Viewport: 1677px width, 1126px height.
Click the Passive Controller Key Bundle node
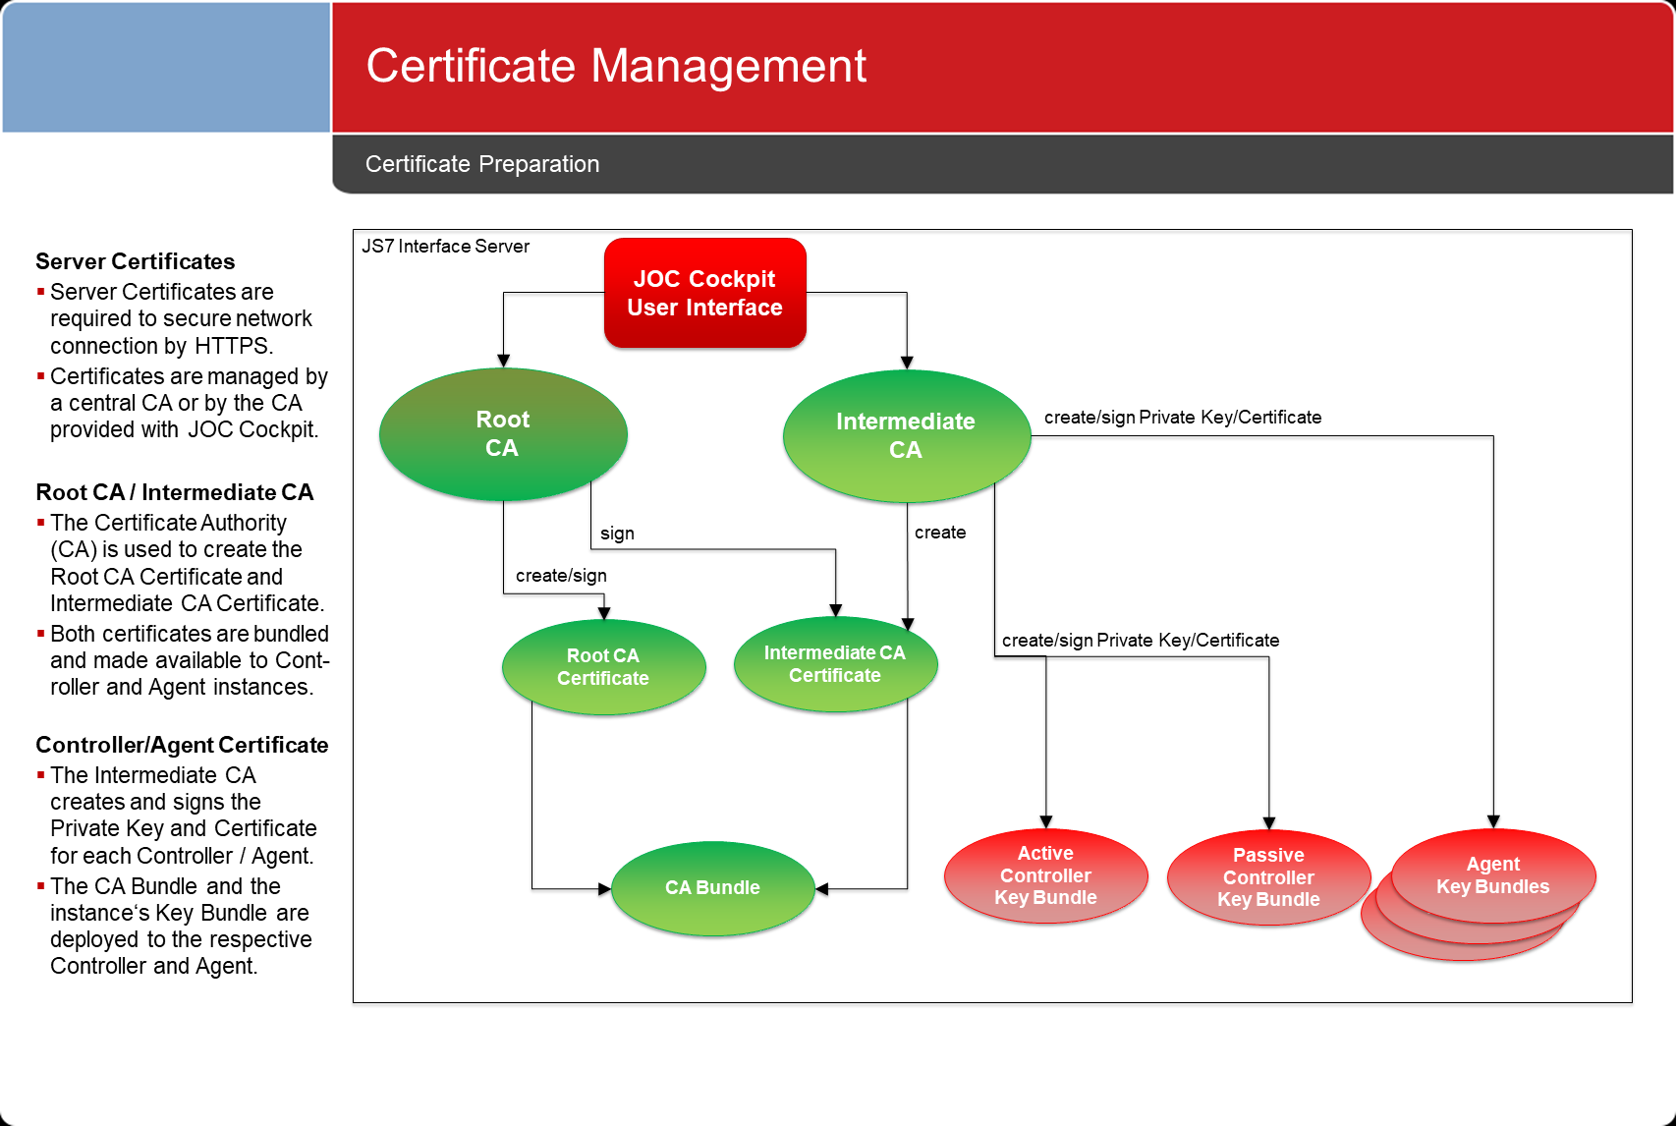point(1268,877)
